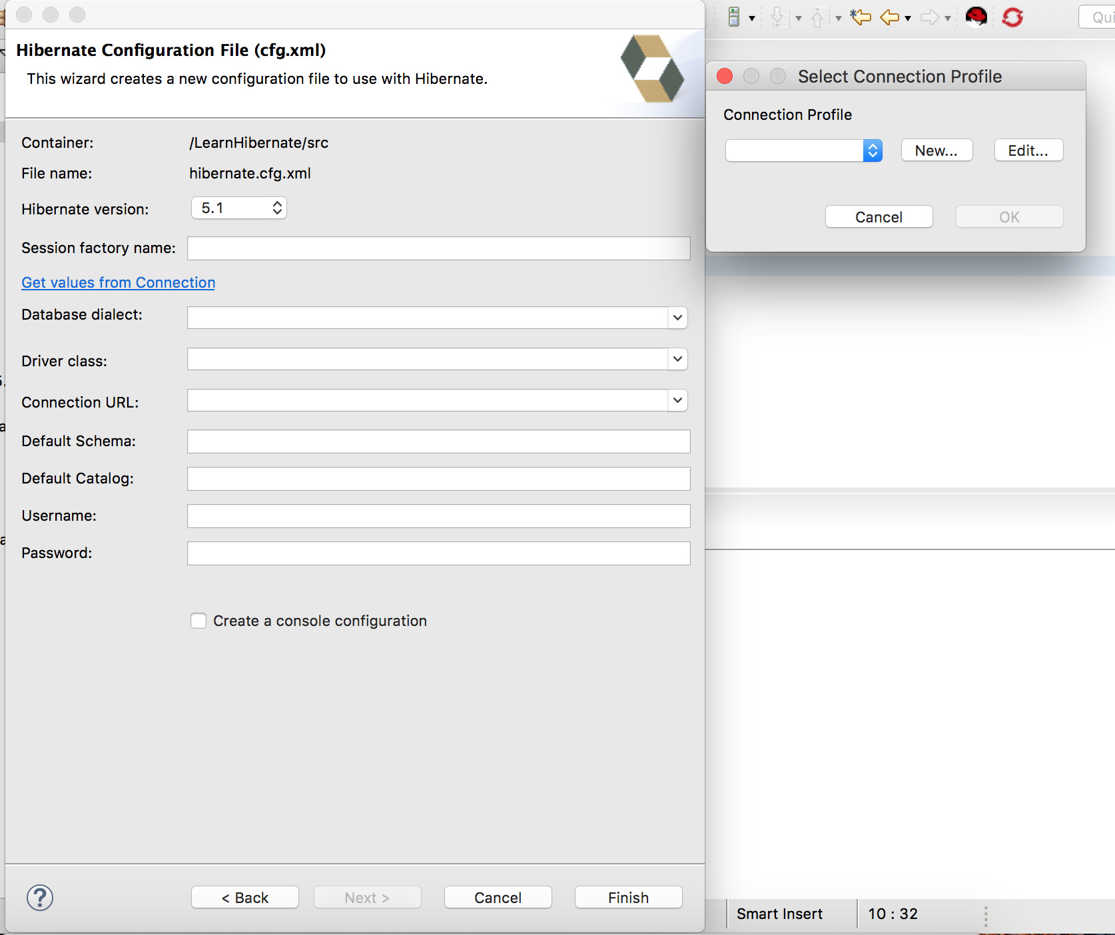Click the red OpenShift sync icon
1115x935 pixels.
[x=1012, y=17]
